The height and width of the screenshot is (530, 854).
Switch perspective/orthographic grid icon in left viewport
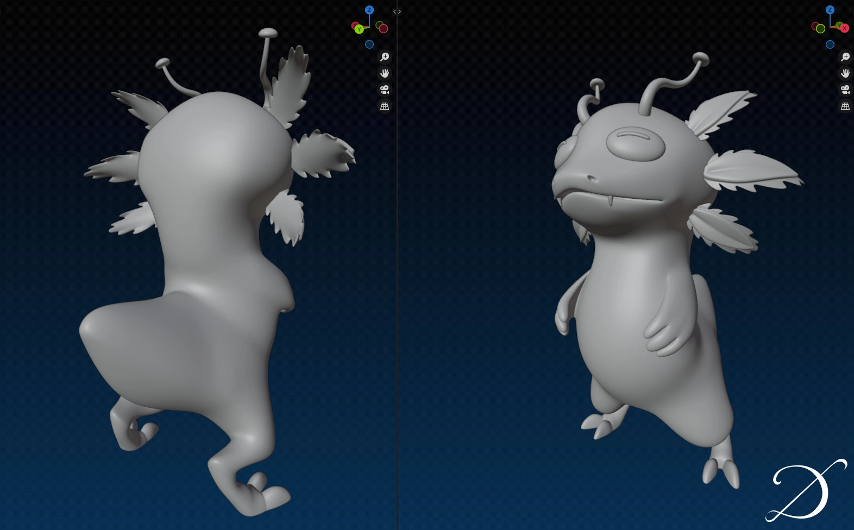385,106
